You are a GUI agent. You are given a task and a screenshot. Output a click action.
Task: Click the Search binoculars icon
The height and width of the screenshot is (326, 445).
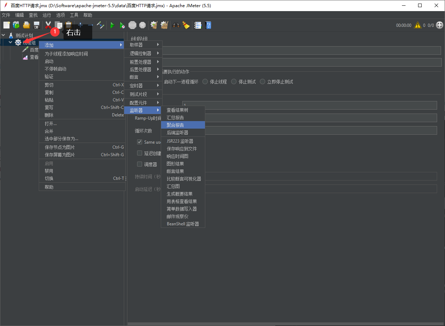pyautogui.click(x=176, y=25)
